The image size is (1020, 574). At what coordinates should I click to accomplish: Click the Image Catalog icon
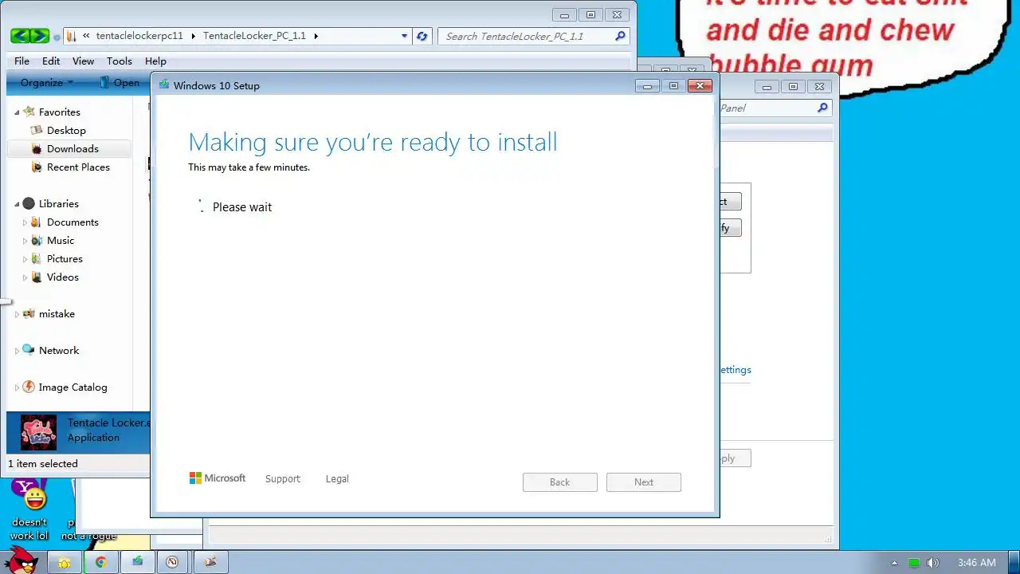tap(29, 387)
